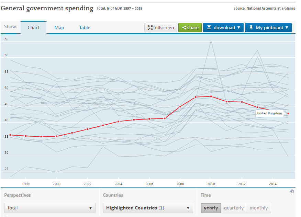The image size is (301, 217).
Task: Switch to the Map tab
Action: pos(59,27)
